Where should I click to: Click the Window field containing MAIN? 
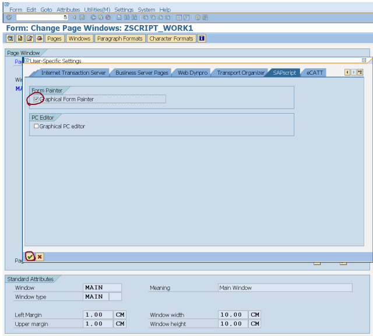coord(103,288)
